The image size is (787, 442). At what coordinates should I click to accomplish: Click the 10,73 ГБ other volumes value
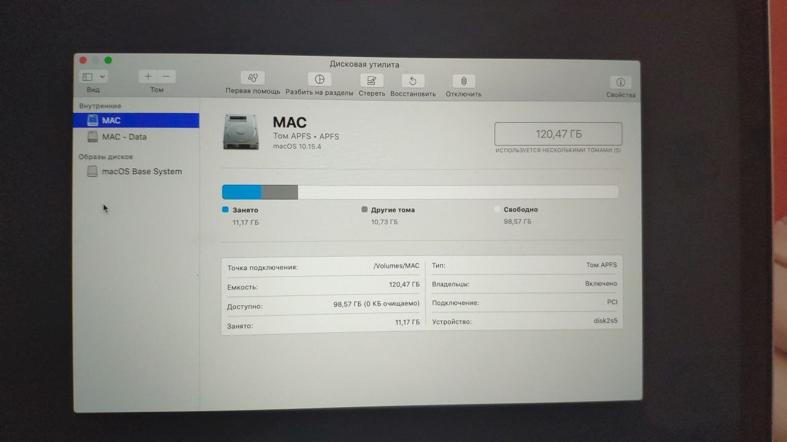(384, 222)
